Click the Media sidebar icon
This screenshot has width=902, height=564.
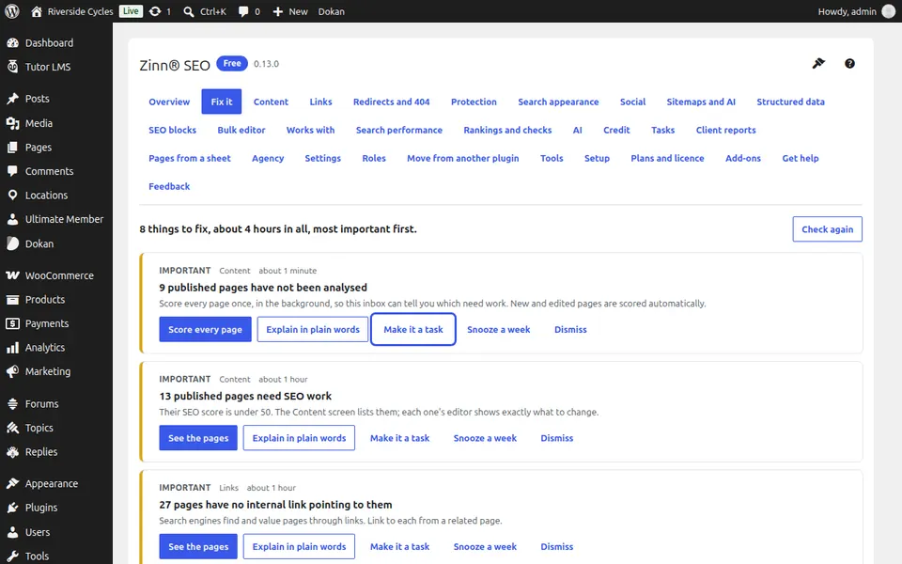coord(12,123)
